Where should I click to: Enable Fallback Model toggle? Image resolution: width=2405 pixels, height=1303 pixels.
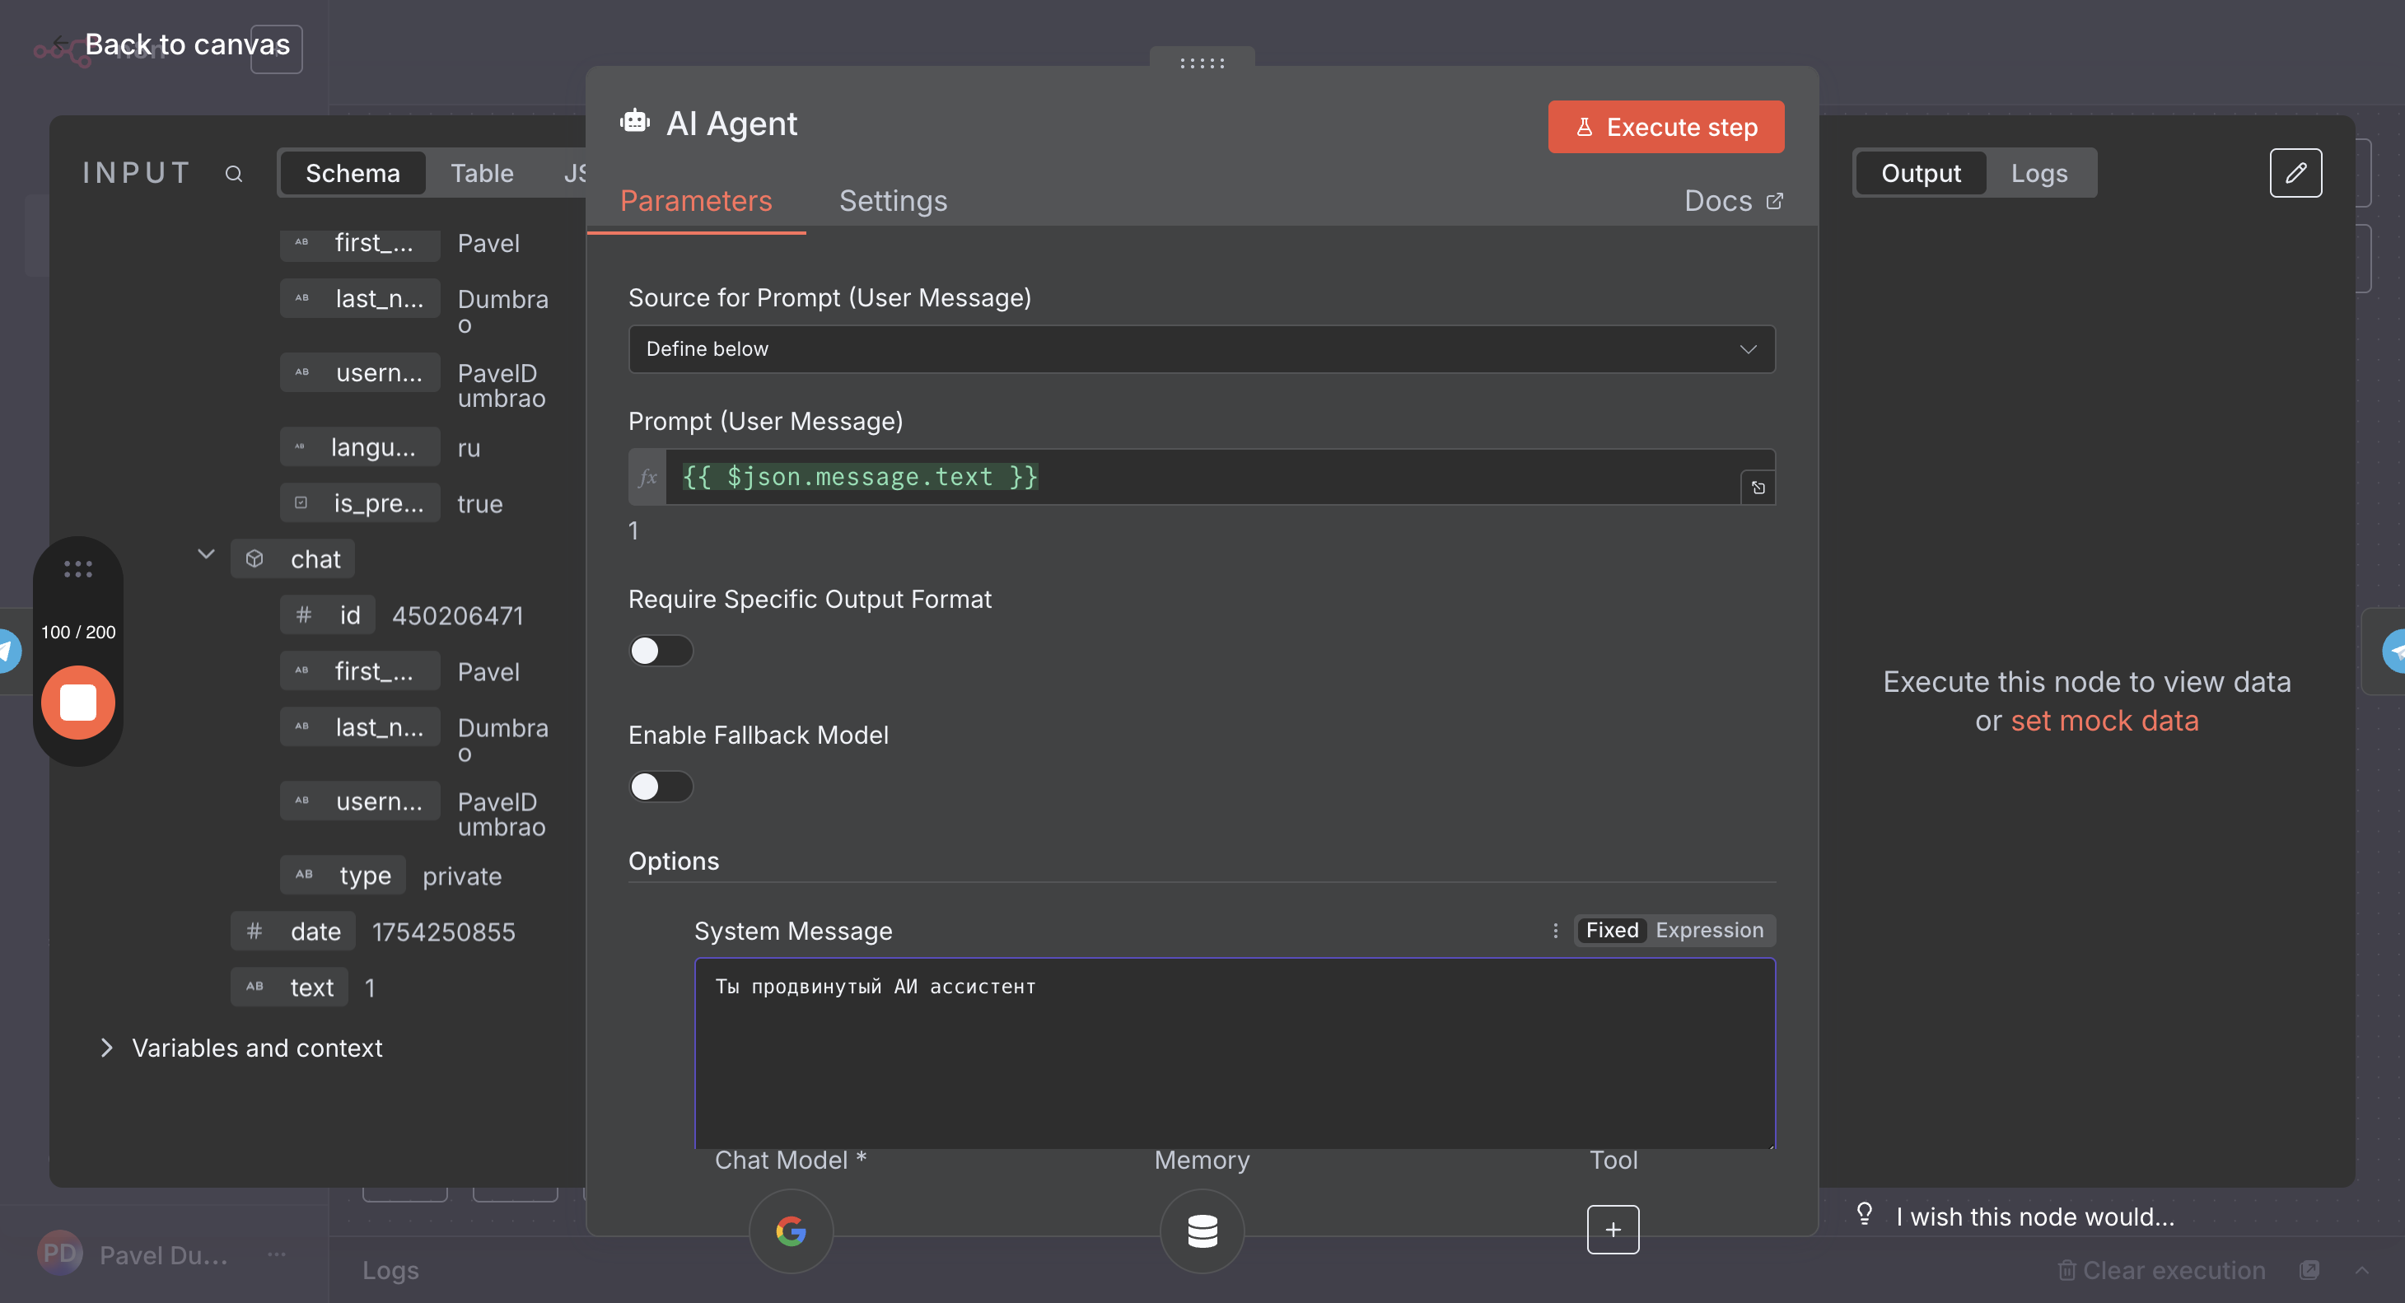pos(660,786)
